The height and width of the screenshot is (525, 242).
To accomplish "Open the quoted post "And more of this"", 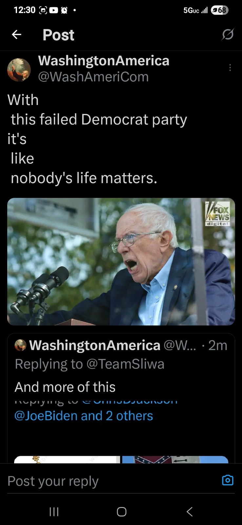I will tap(65, 387).
